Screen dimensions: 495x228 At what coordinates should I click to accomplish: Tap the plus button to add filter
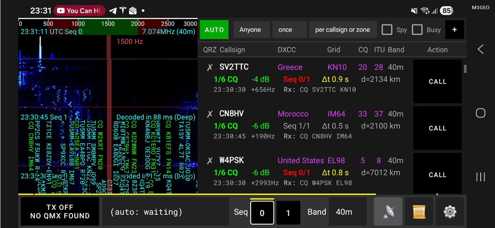454,30
